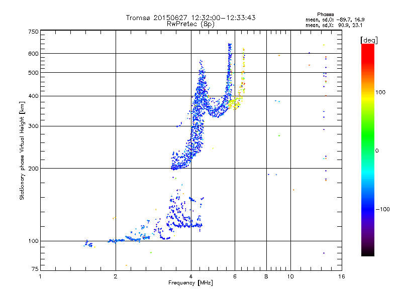Click the 'Frequency [MHz]' axis title
This screenshot has width=402, height=301.
pos(190,283)
